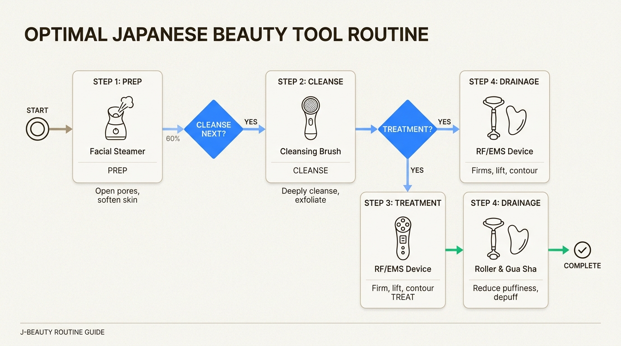Click the Firm, lift, contour TREAT text

tap(403, 292)
